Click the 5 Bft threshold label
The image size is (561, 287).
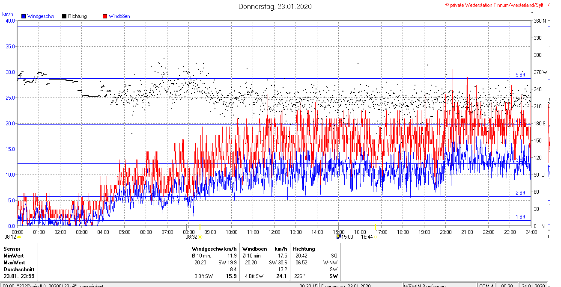[x=520, y=75]
